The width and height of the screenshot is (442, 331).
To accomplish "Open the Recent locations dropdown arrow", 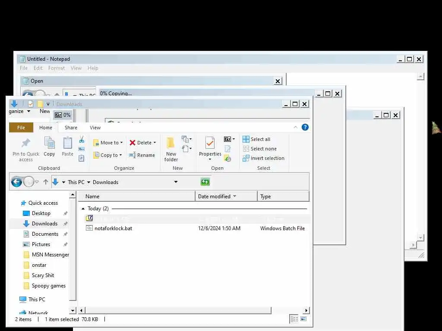I will pos(37,182).
